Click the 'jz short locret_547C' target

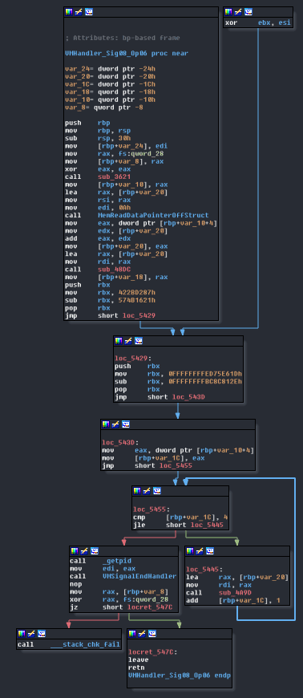[150, 607]
